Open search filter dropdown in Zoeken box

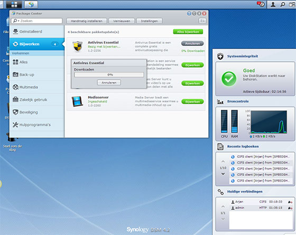16,21
